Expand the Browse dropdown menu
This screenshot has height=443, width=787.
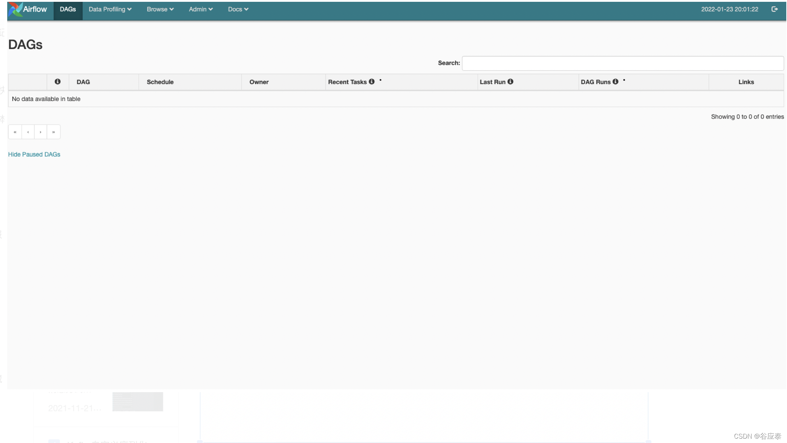pos(160,9)
